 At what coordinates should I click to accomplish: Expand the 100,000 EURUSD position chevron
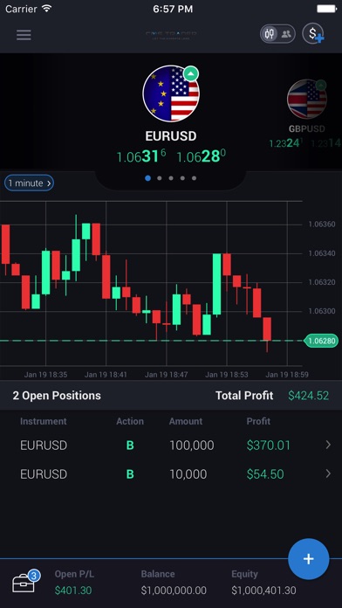tap(328, 445)
